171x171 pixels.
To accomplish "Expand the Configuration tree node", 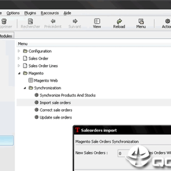I will point(19,51).
